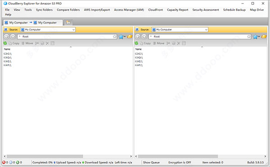Expand Root path arrow in right pane
270x167 pixels.
(151, 36)
